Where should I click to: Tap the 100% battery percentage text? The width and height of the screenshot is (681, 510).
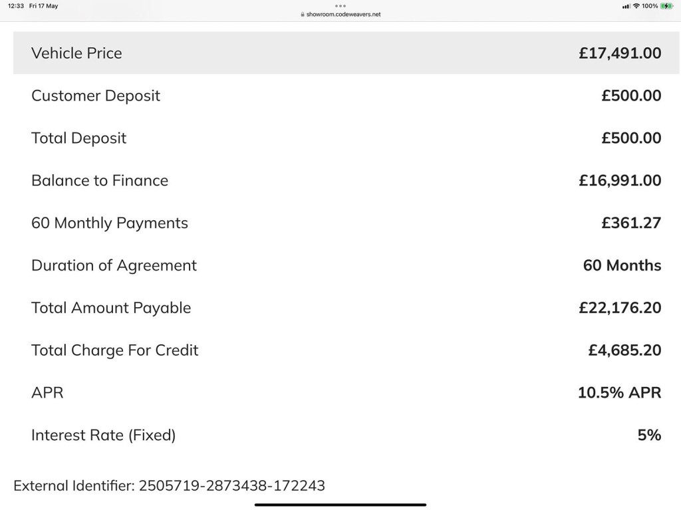coord(650,6)
